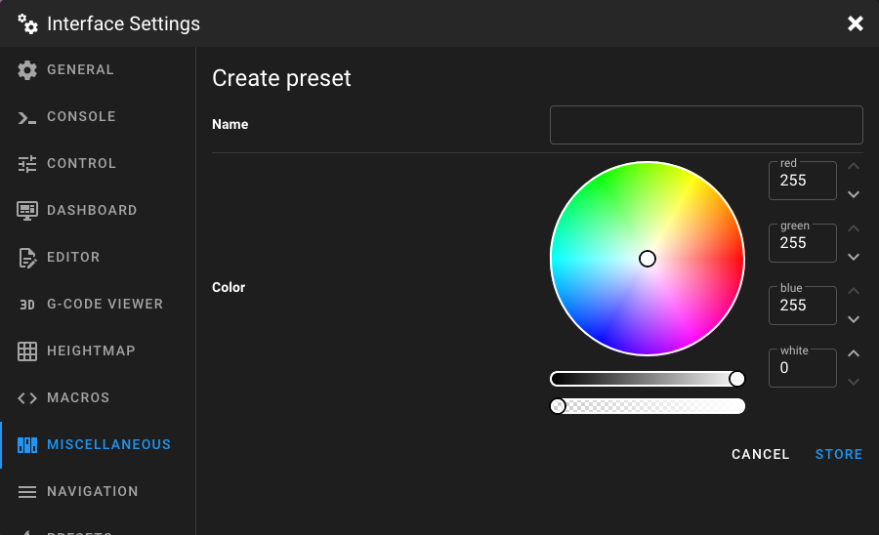Click the Interface Settings gears icon
This screenshot has width=879, height=535.
[x=27, y=24]
